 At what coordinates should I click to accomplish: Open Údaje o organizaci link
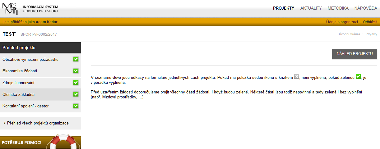(x=342, y=22)
